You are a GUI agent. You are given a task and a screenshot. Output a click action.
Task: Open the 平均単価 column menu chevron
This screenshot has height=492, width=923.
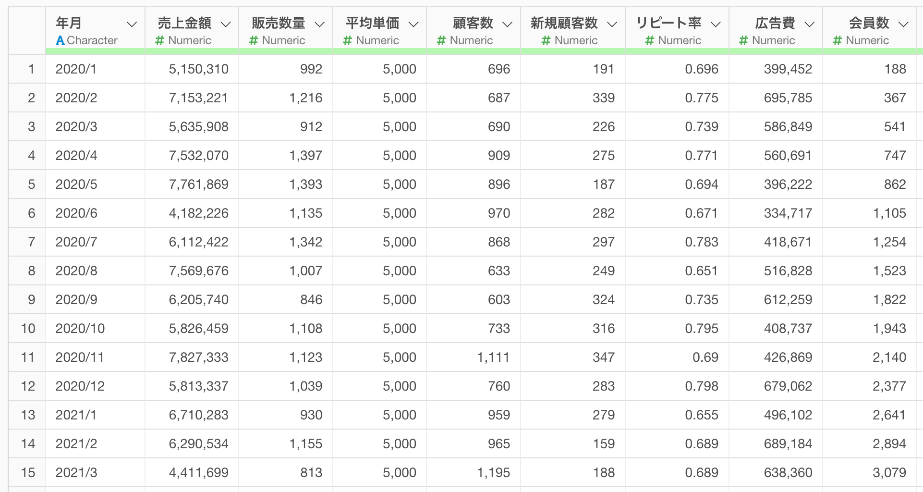coord(413,24)
